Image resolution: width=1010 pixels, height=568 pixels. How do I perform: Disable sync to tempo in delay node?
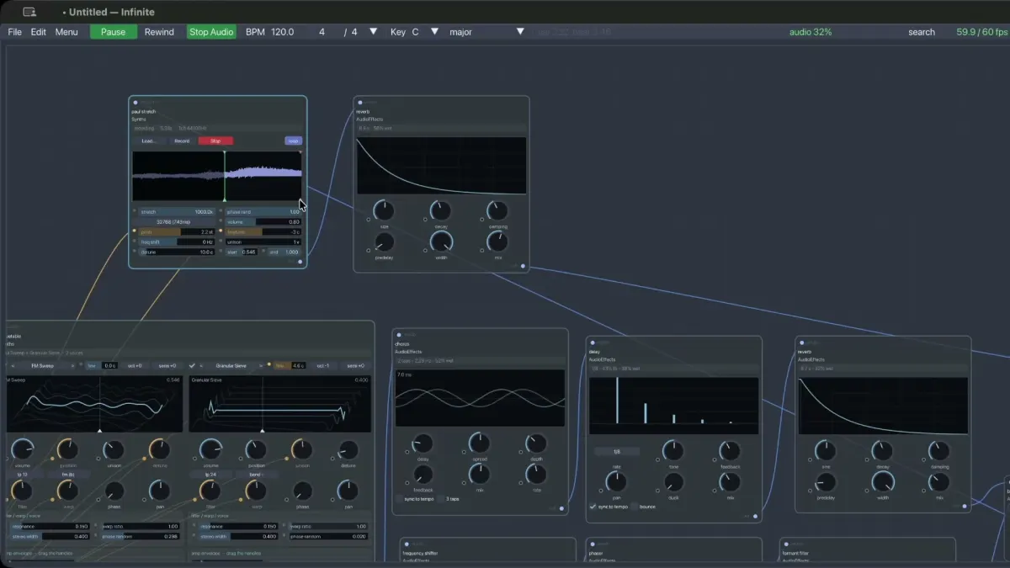point(593,507)
